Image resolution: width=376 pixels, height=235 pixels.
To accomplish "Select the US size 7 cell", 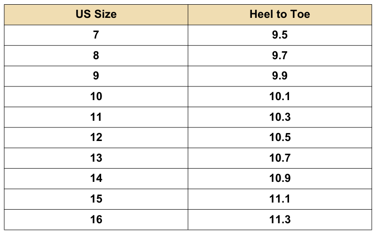I will 96,35.
